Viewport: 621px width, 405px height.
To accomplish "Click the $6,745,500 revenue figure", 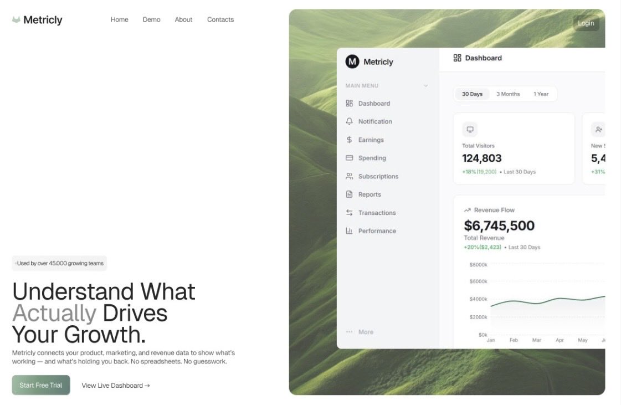I will coord(499,225).
